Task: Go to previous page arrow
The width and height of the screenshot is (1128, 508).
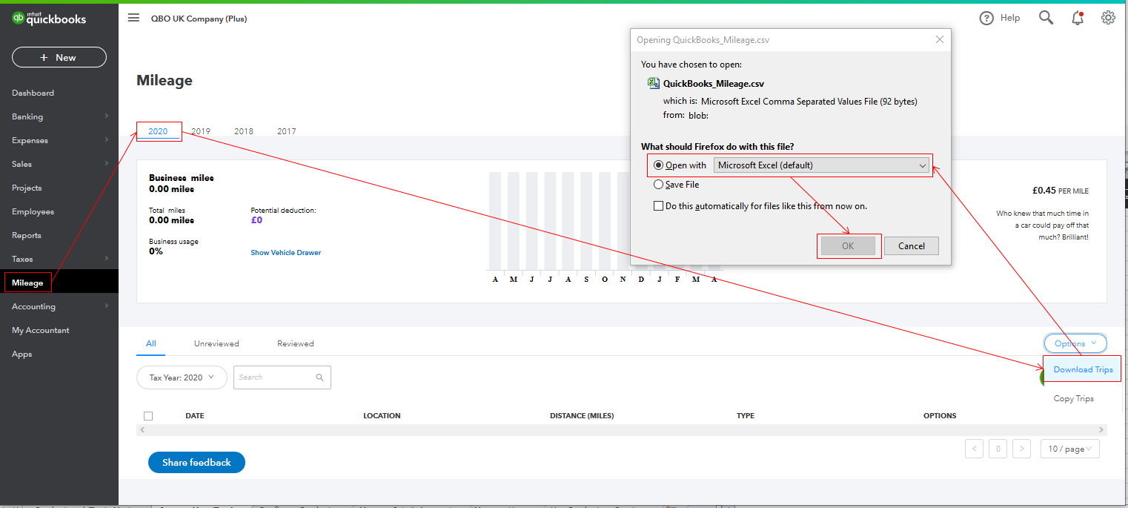Action: coord(975,449)
